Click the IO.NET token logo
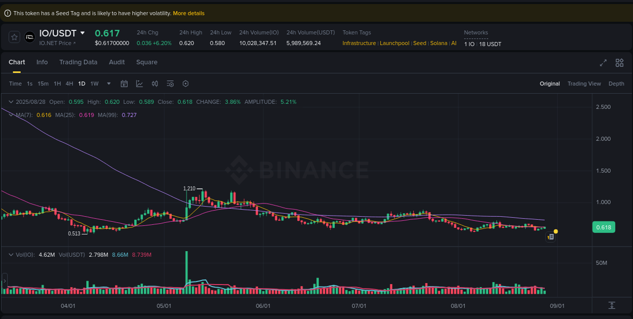 pyautogui.click(x=29, y=36)
